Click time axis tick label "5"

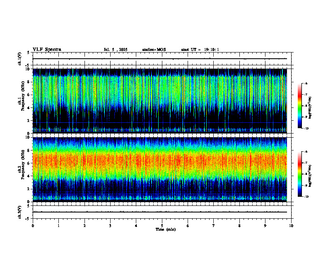coord(162,226)
